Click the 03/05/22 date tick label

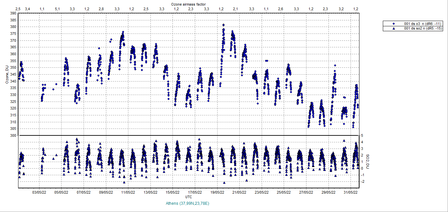[x=39, y=192]
